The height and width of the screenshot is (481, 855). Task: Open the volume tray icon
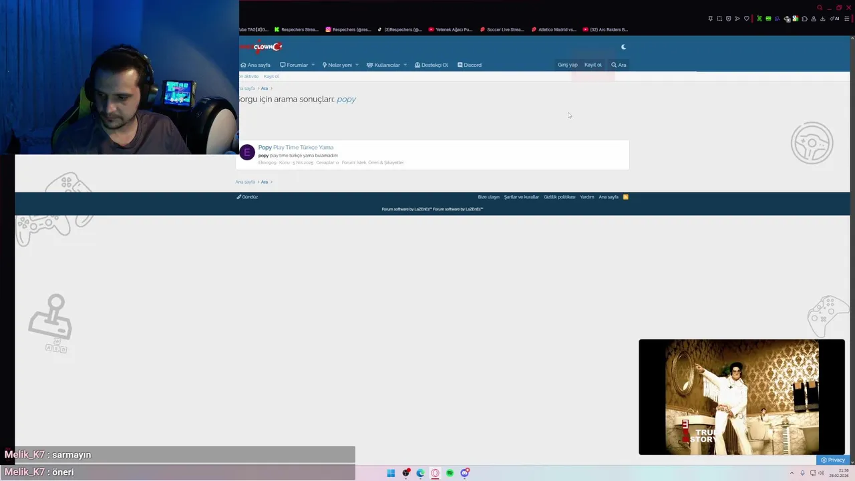pos(821,473)
